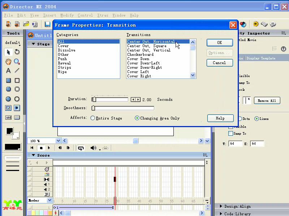Open the Modify menu
This screenshot has height=216, width=289.
point(67,15)
